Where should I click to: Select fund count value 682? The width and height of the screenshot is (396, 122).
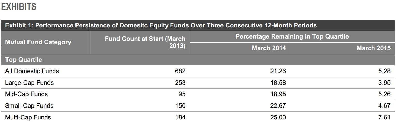(x=180, y=71)
